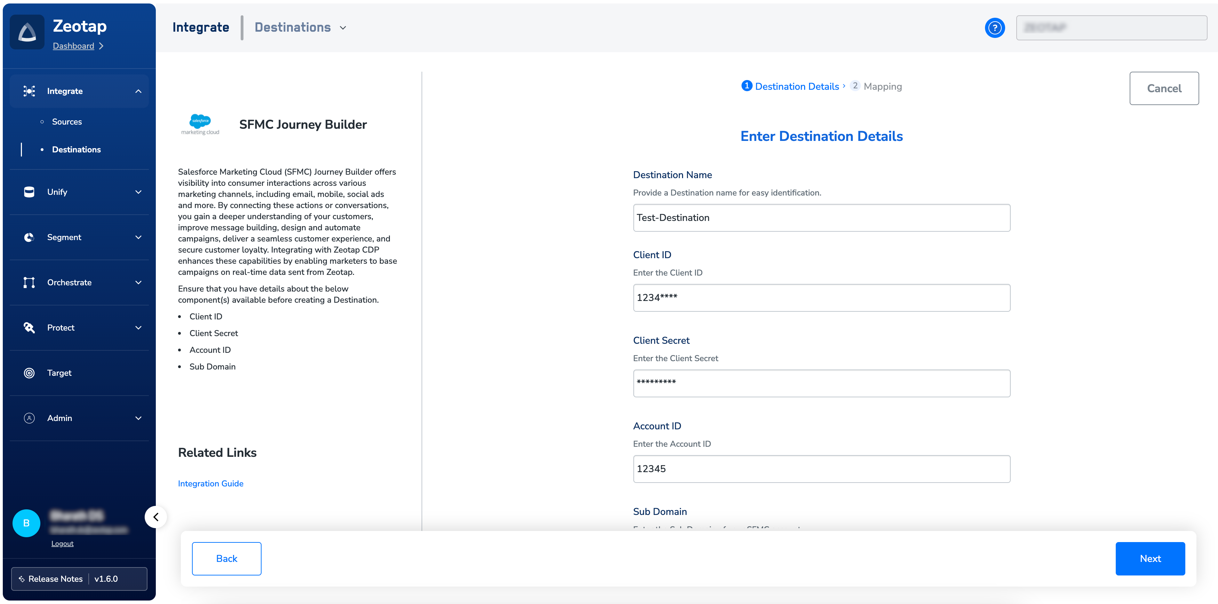Click the Unify database icon
This screenshot has width=1218, height=604.
(x=29, y=192)
